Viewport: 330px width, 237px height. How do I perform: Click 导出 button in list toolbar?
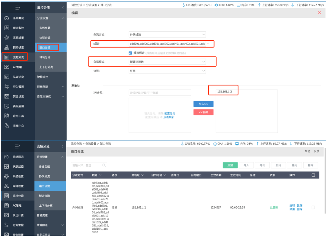point(262,165)
